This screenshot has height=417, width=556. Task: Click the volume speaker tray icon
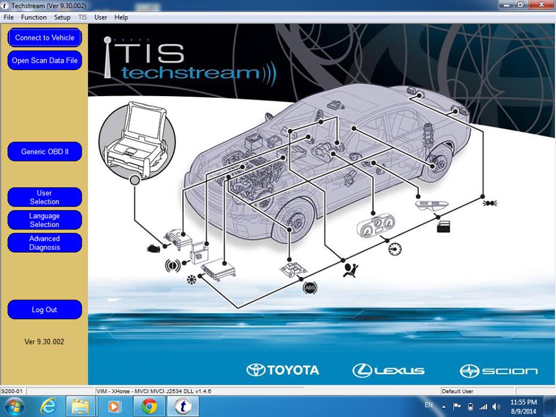[x=496, y=407]
